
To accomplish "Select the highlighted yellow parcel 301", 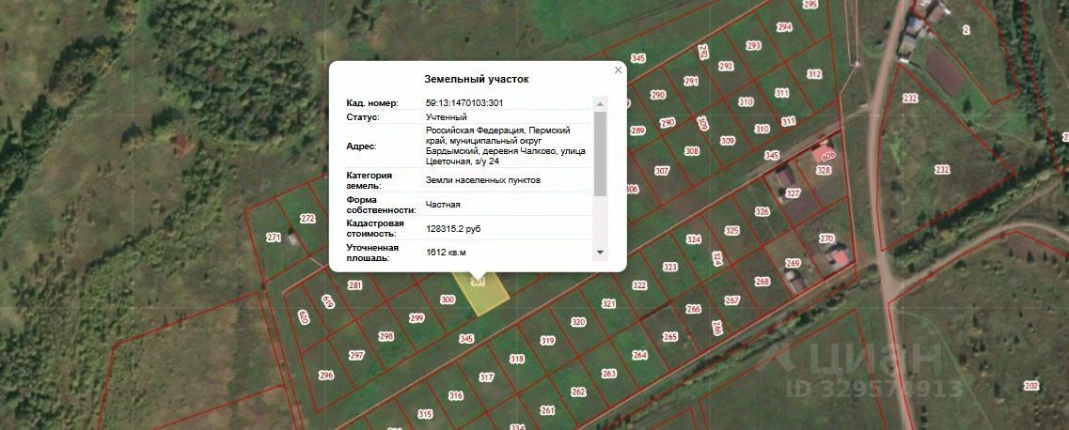I will [482, 293].
